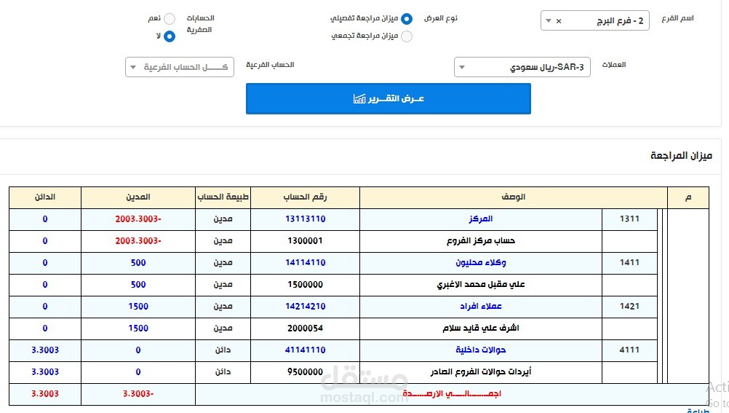The image size is (729, 413).
Task: Click the م column header
Action: click(688, 197)
